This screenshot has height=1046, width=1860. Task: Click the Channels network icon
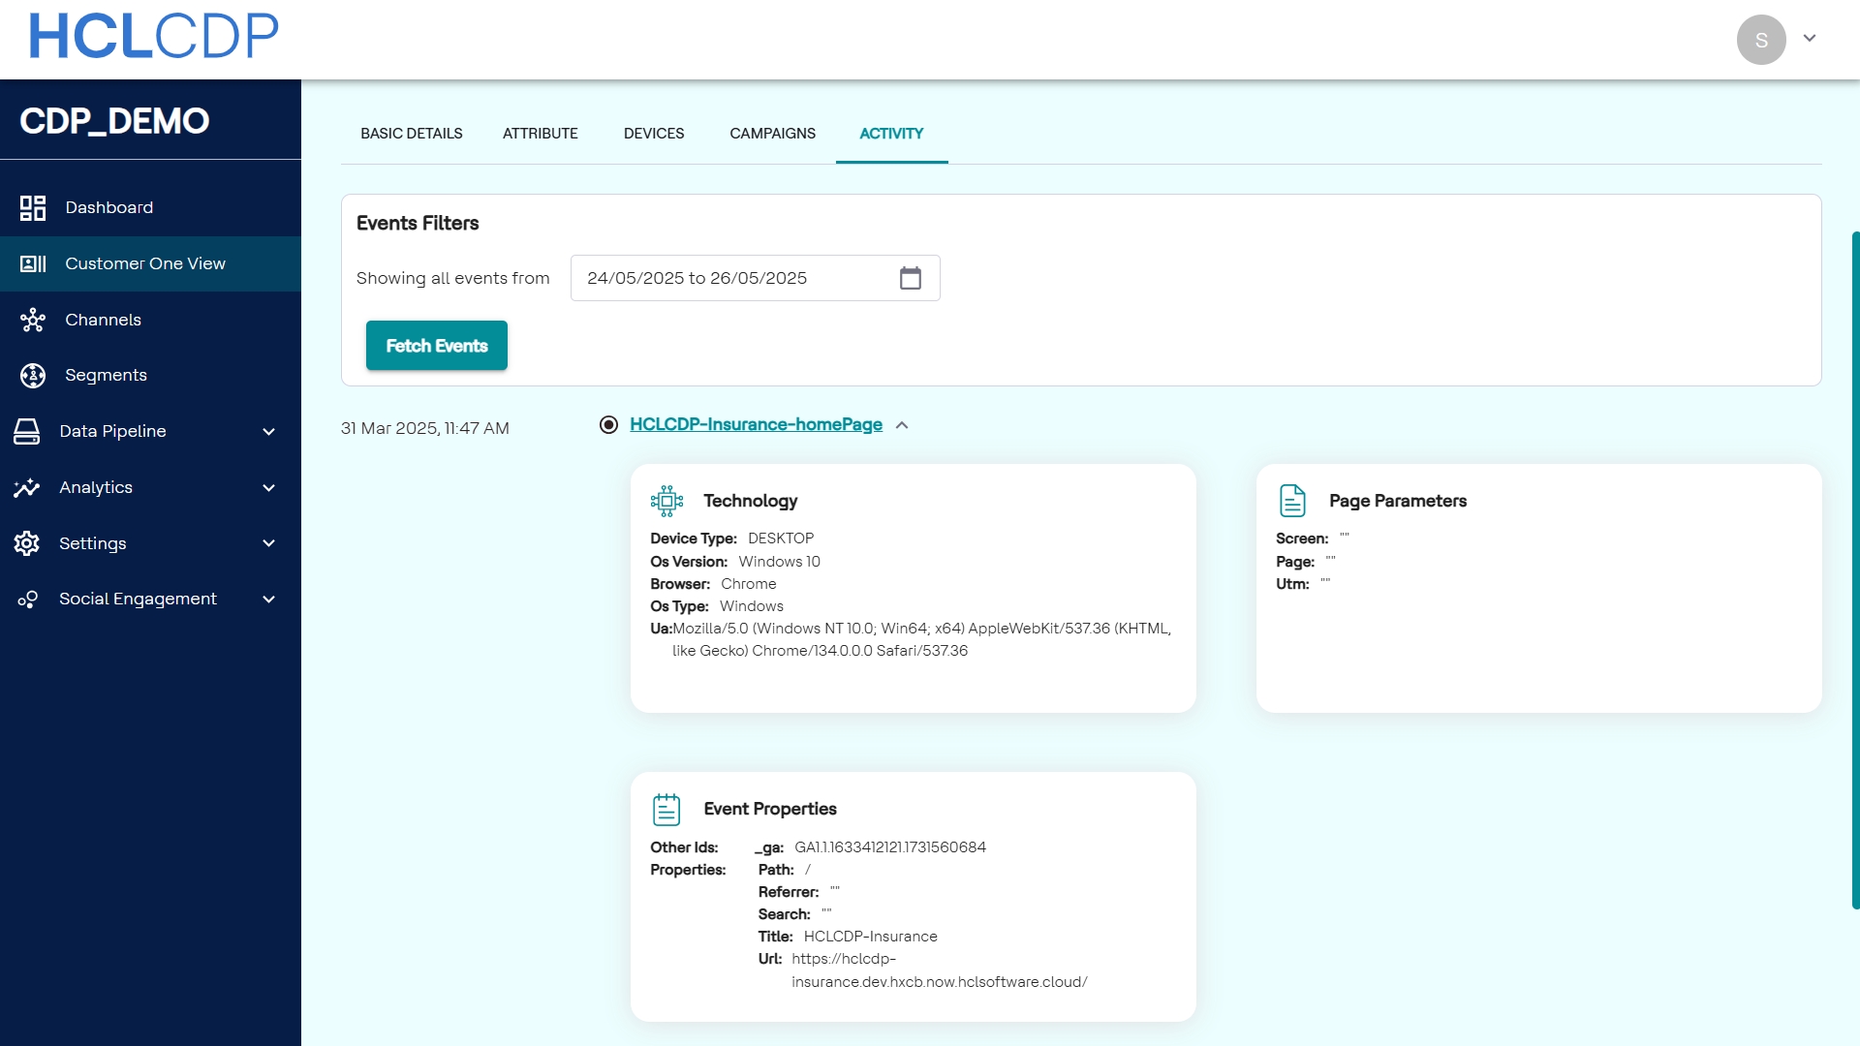(33, 320)
